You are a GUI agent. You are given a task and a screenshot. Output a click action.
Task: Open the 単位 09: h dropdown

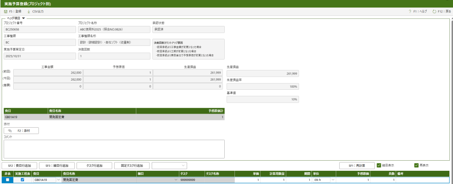(333, 180)
